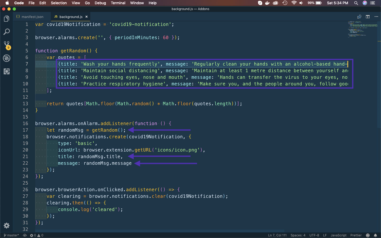Open the Go menu
Viewport: 381px width, 238px height.
87,3
